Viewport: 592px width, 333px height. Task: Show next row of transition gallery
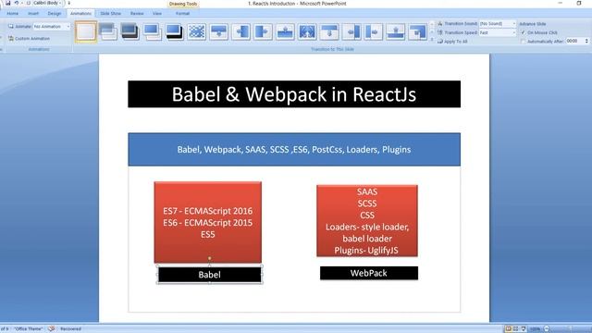(432, 31)
